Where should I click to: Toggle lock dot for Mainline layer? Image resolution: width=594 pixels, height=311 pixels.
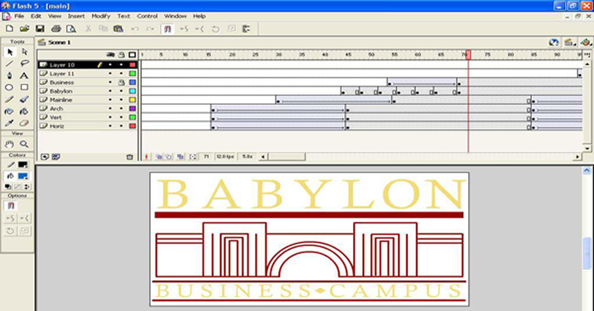coord(121,100)
